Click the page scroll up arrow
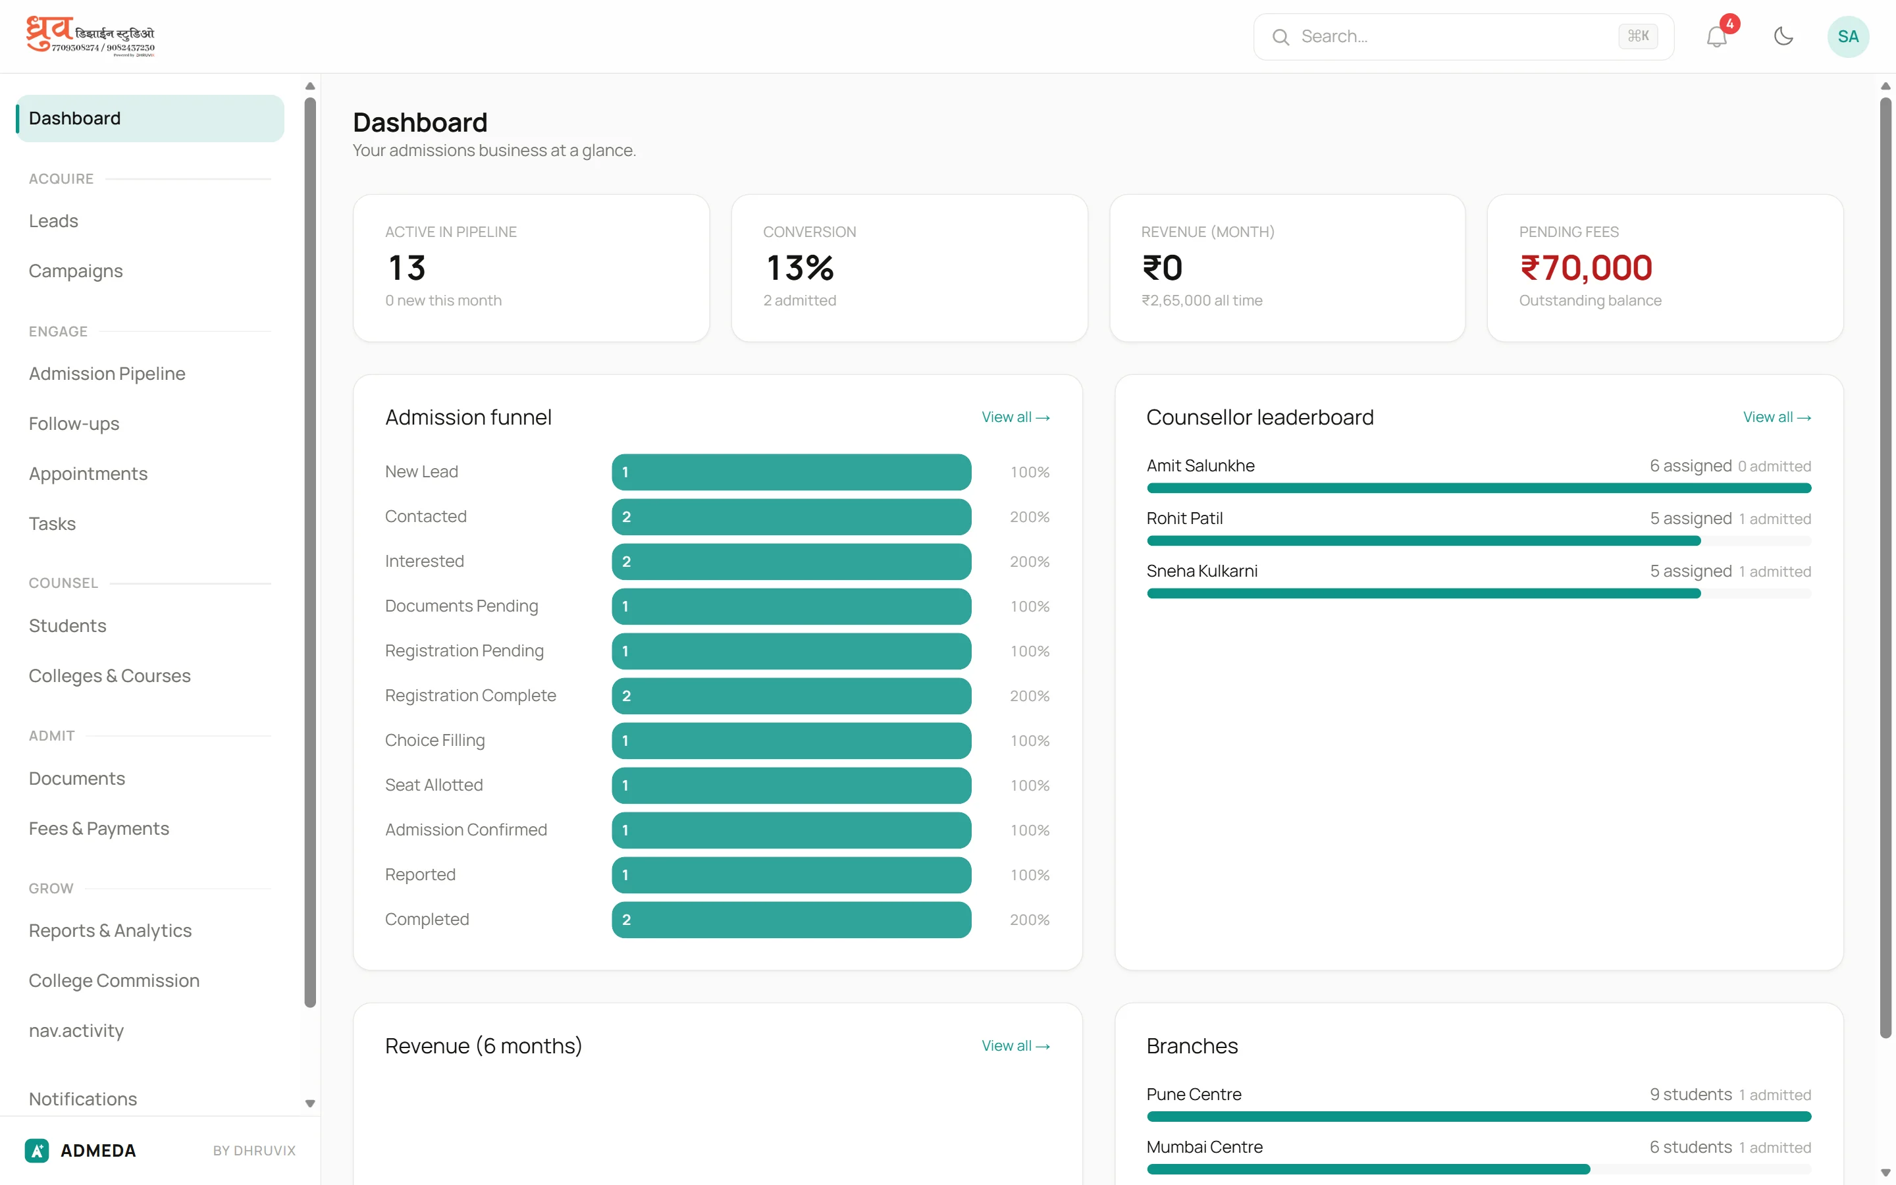The height and width of the screenshot is (1185, 1896). pos(1886,86)
